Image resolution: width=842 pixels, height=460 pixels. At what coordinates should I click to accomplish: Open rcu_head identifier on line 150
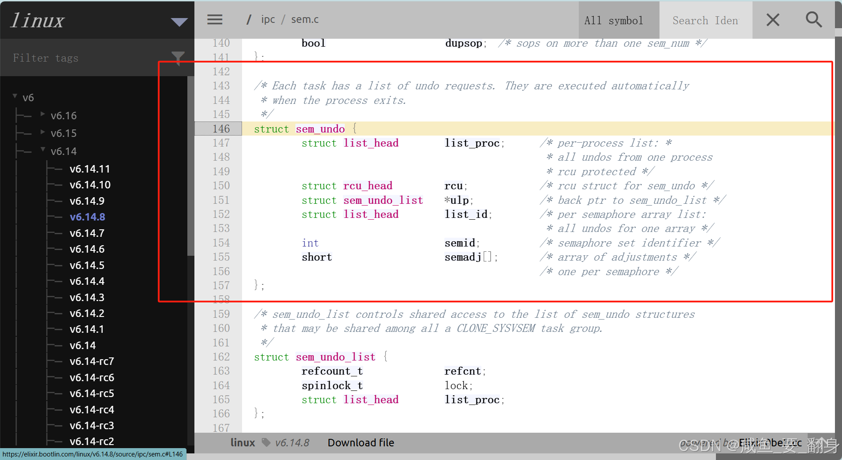368,186
